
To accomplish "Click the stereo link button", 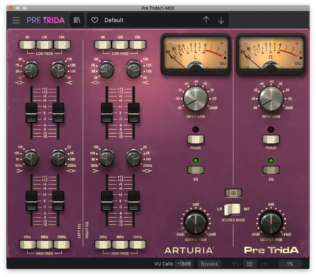I will [233, 193].
